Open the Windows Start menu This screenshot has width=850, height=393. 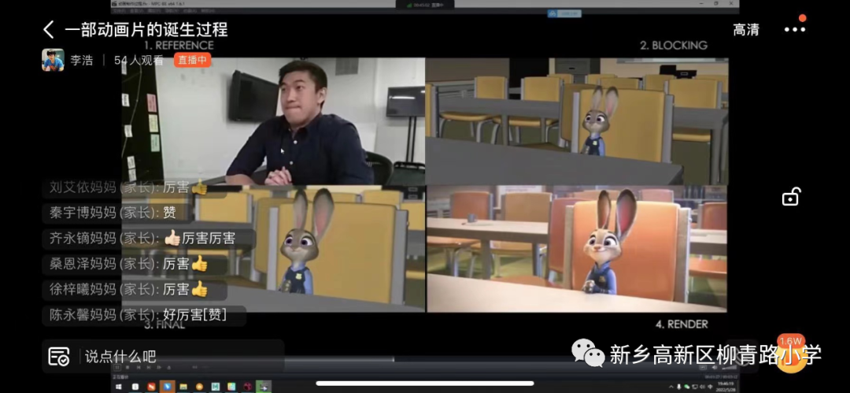pyautogui.click(x=119, y=387)
